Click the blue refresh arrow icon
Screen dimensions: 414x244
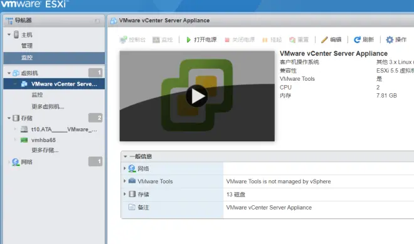pyautogui.click(x=357, y=40)
